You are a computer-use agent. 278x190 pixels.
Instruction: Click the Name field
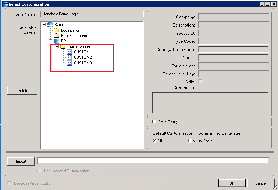pyautogui.click(x=234, y=57)
